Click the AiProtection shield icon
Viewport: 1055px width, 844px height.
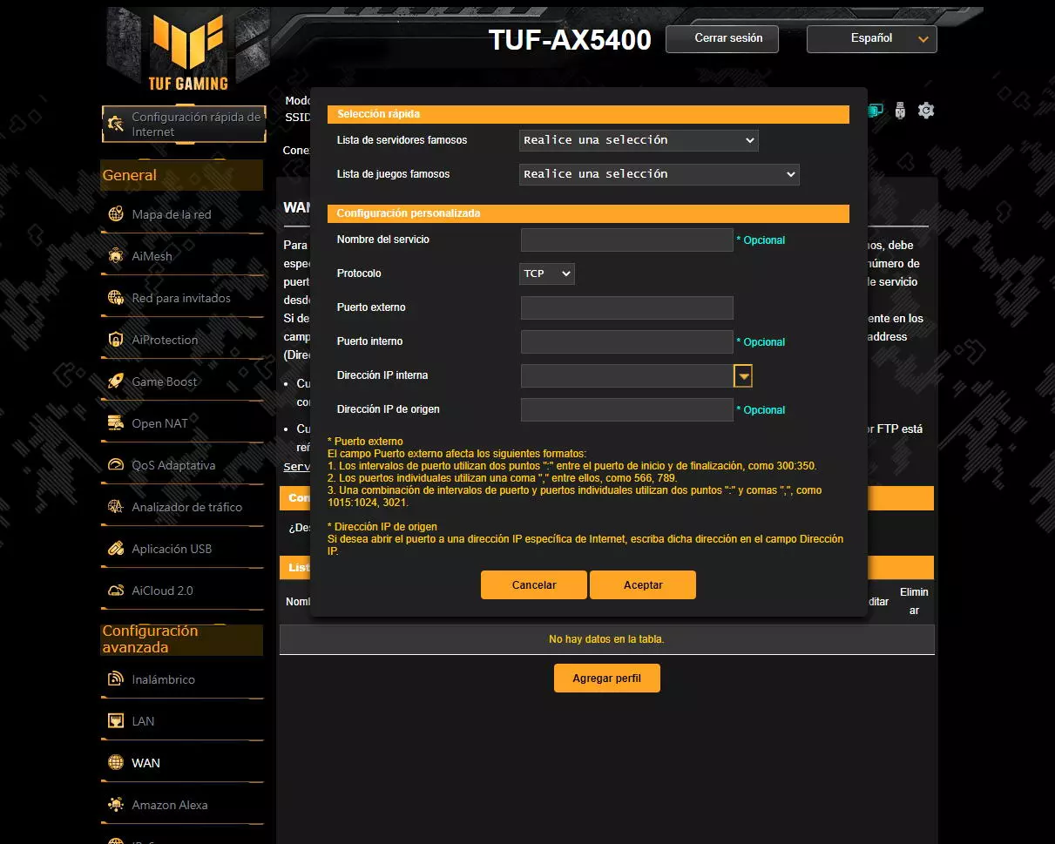click(x=116, y=340)
